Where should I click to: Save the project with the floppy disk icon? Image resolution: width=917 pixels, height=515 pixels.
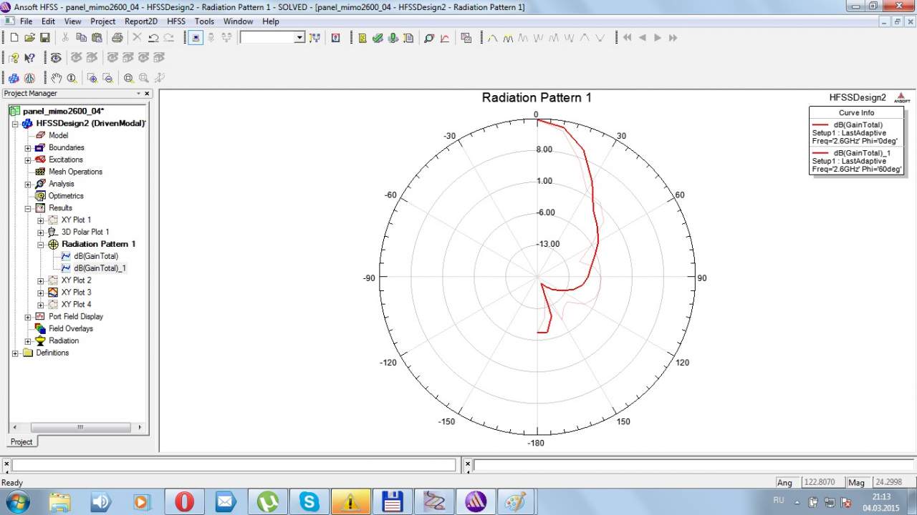click(x=44, y=38)
